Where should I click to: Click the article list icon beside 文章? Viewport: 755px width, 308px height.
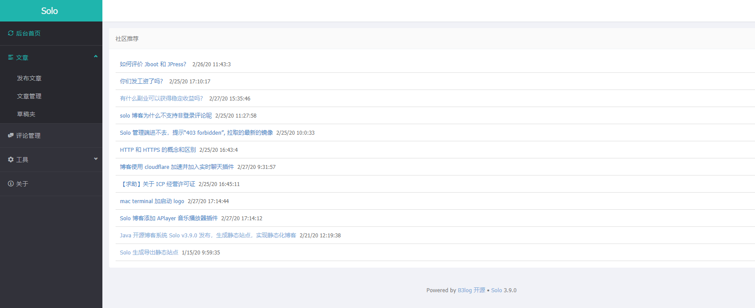tap(11, 57)
